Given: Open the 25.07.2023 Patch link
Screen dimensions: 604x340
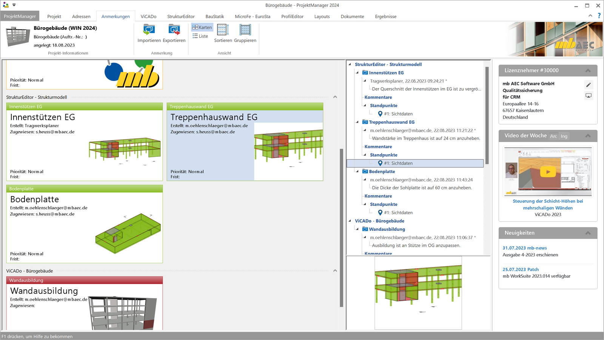Looking at the screenshot, I should [521, 270].
